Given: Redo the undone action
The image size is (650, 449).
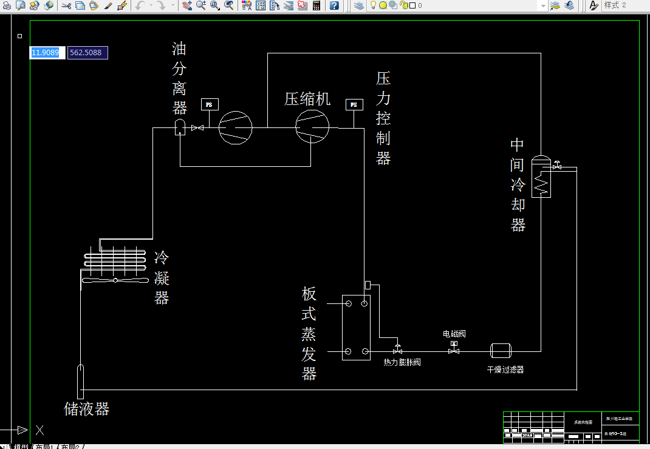Looking at the screenshot, I should click(x=161, y=5).
